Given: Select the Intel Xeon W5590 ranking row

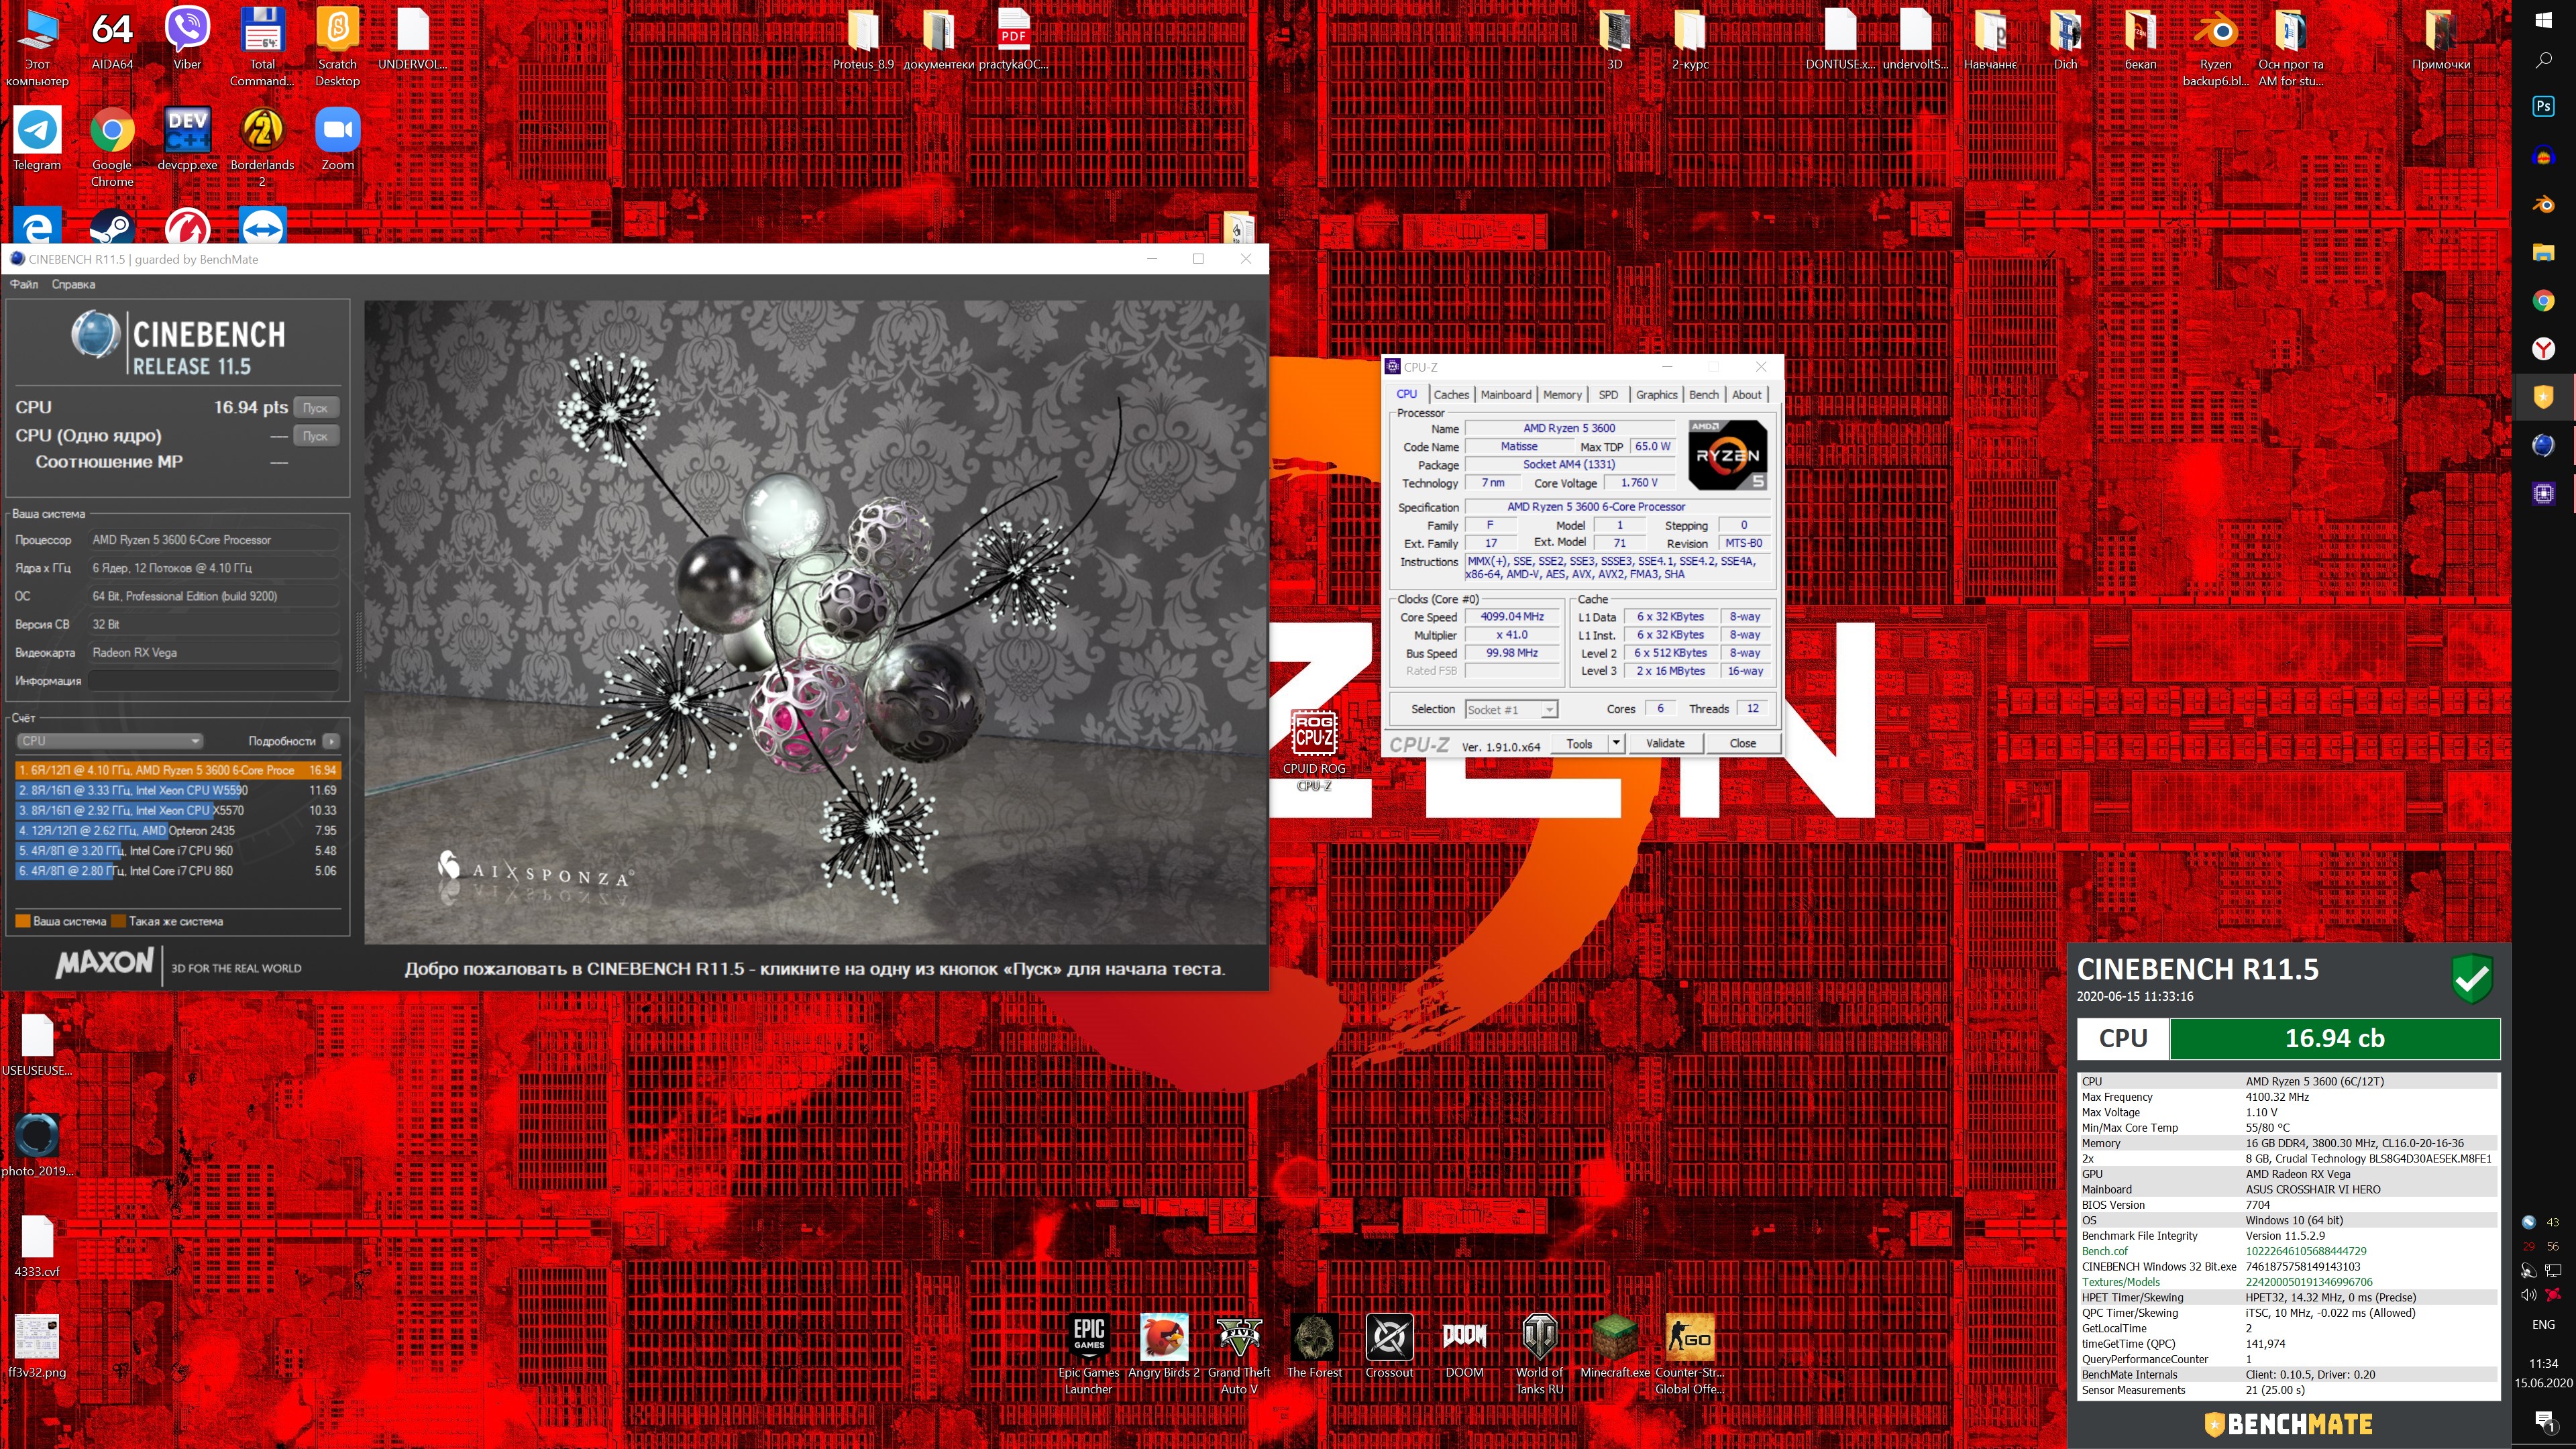Looking at the screenshot, I should tap(178, 790).
